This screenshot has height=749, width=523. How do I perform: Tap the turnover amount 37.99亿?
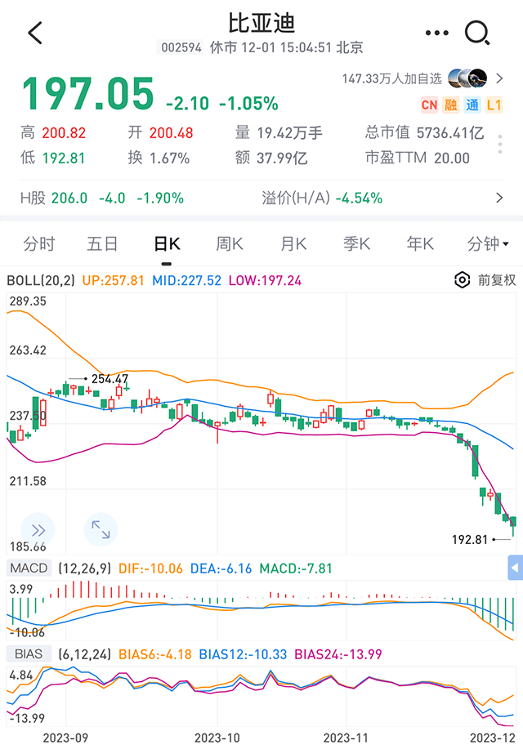point(282,158)
